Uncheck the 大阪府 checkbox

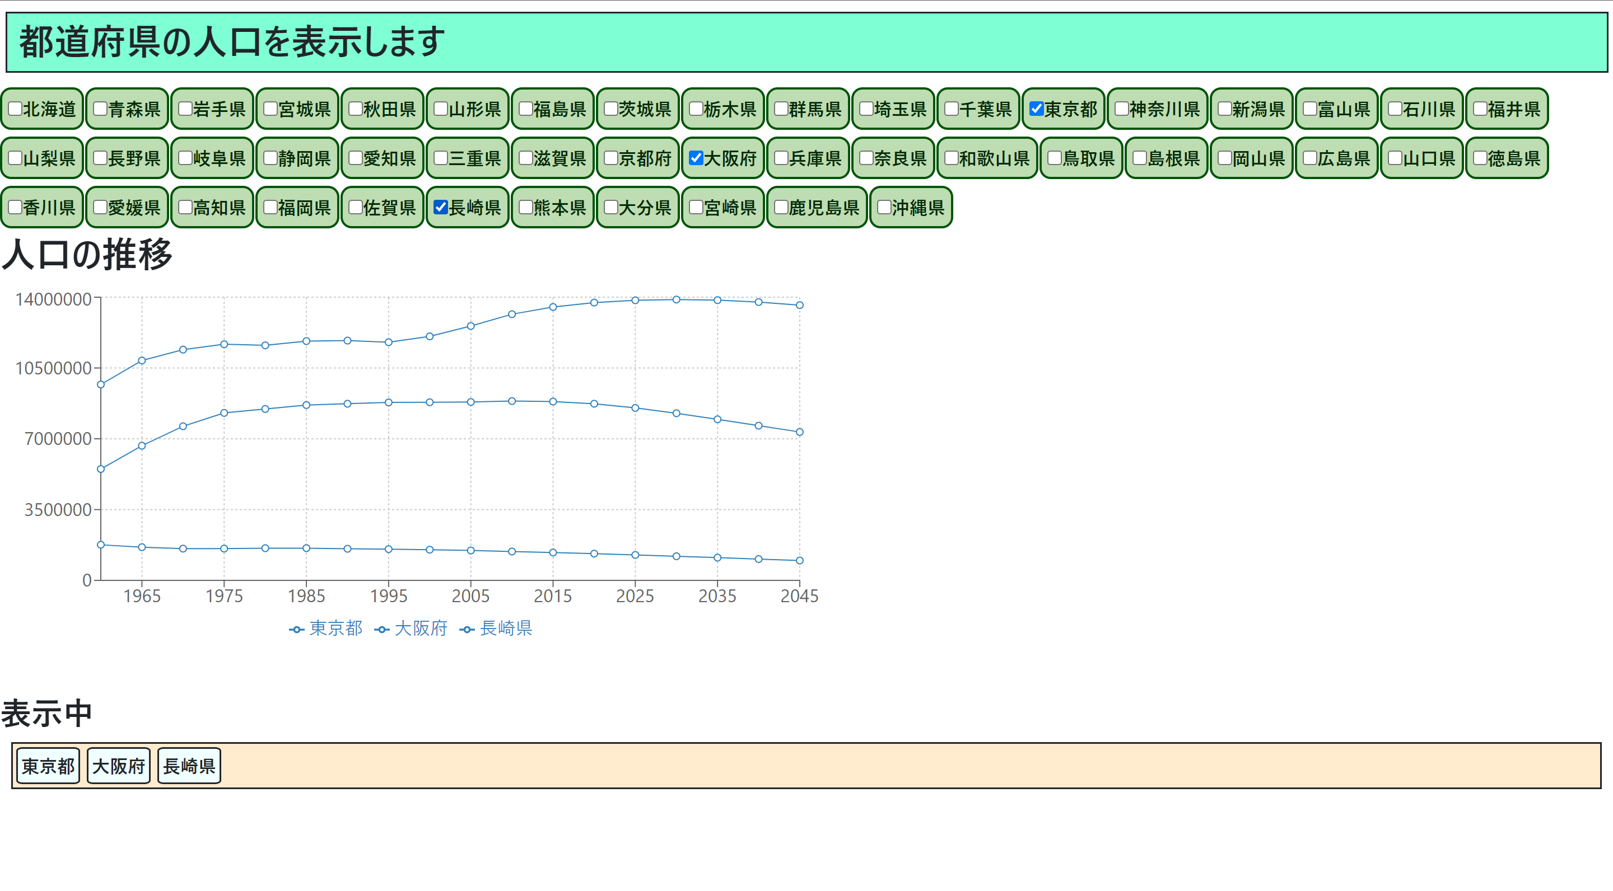point(696,158)
